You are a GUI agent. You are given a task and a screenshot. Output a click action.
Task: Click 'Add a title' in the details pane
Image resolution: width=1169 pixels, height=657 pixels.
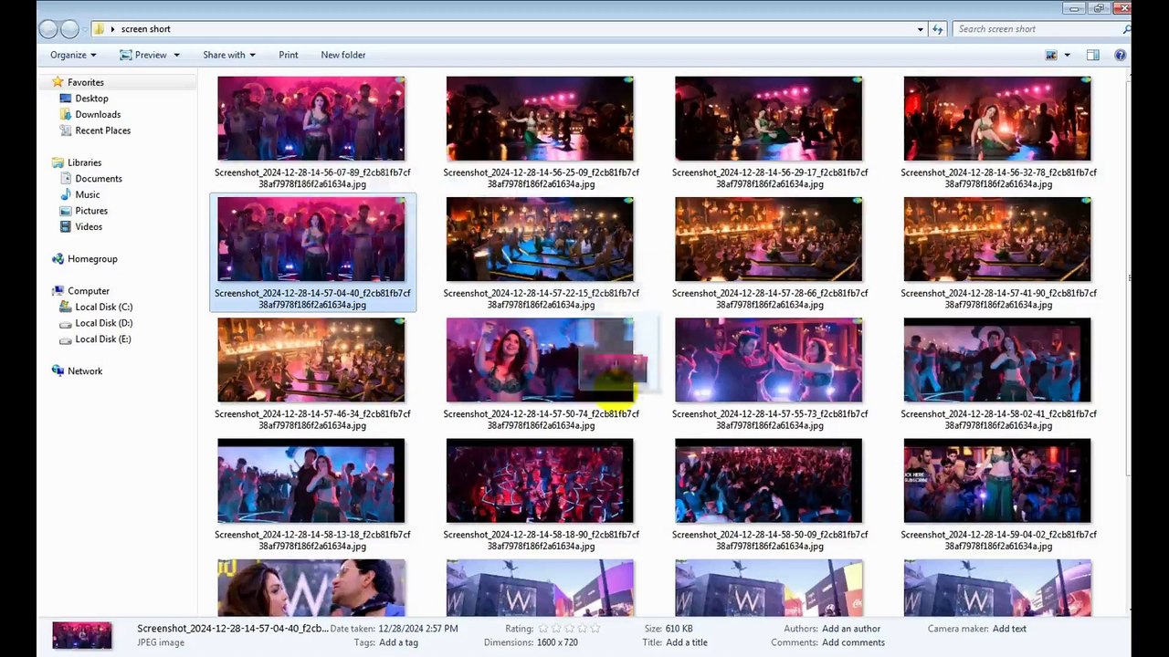tap(687, 642)
